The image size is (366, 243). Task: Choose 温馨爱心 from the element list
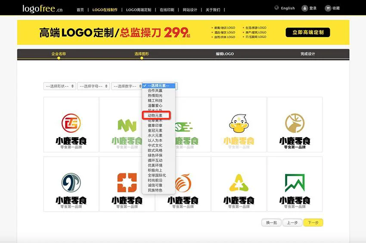[159, 105]
